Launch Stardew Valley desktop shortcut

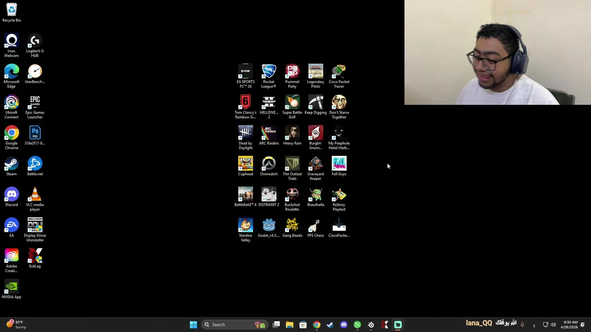[x=245, y=230]
